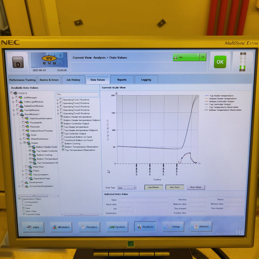Open the Chart Type dropdown
Screen dimensions: 259x259
[x=127, y=187]
